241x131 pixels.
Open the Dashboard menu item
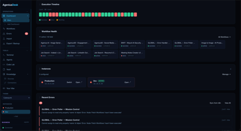[x=15, y=16]
